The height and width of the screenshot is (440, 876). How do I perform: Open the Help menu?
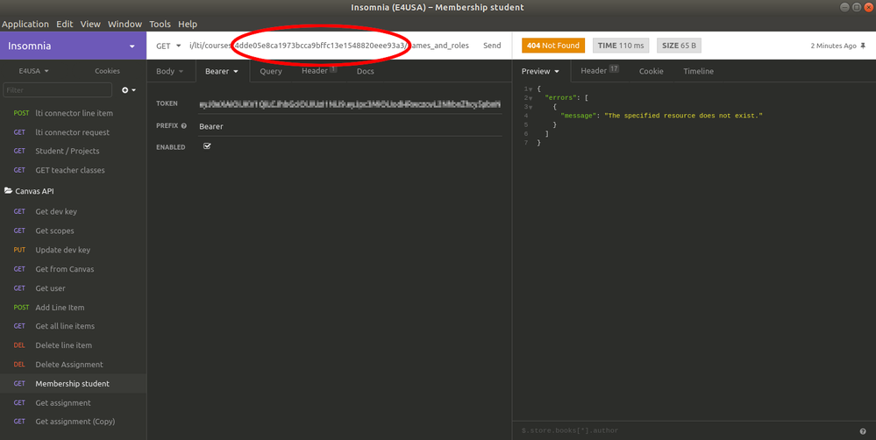pos(188,24)
